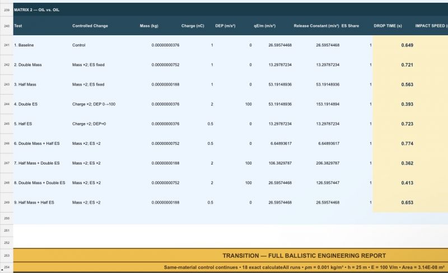The image size is (448, 273).
Task: Select row header 239
Action: (7, 10)
